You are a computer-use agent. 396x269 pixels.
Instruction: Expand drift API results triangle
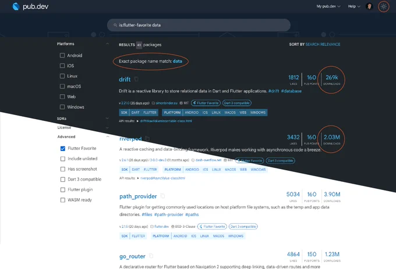pyautogui.click(x=137, y=121)
